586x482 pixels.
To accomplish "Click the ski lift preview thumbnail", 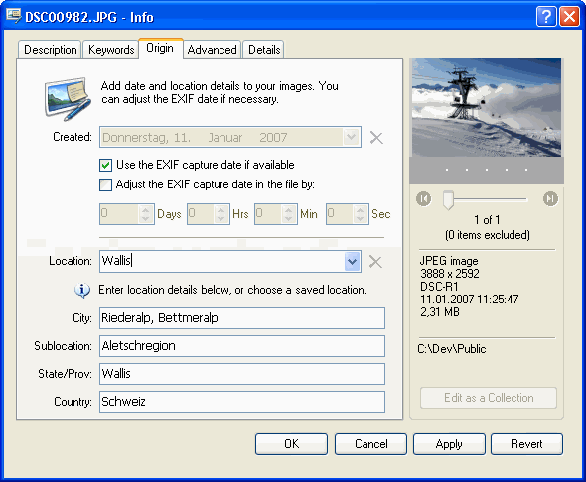I will (x=487, y=107).
